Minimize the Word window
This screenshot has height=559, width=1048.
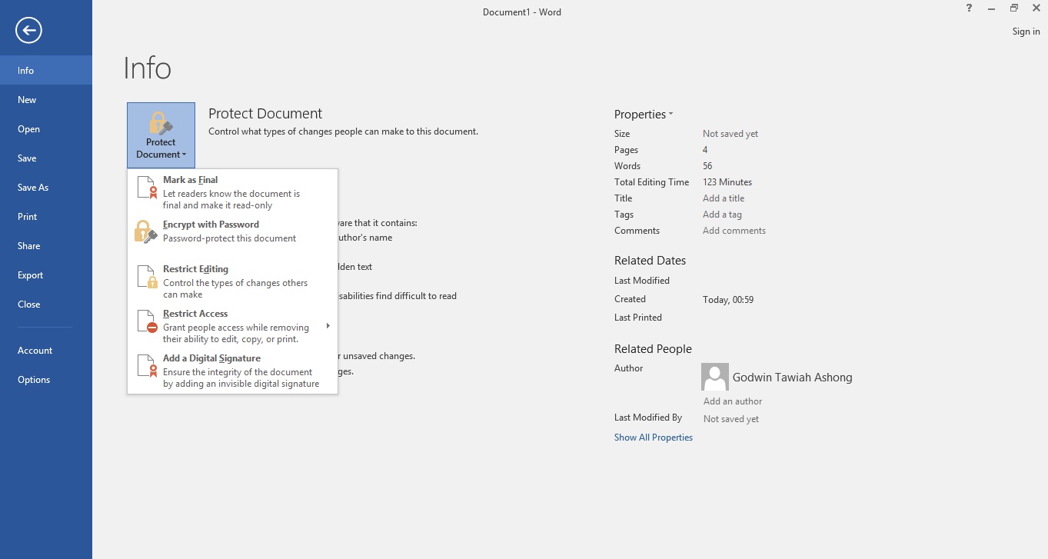992,8
